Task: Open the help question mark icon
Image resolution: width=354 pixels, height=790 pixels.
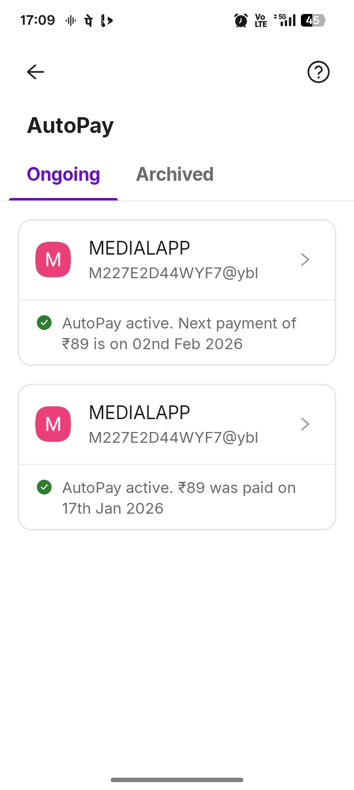Action: click(318, 72)
